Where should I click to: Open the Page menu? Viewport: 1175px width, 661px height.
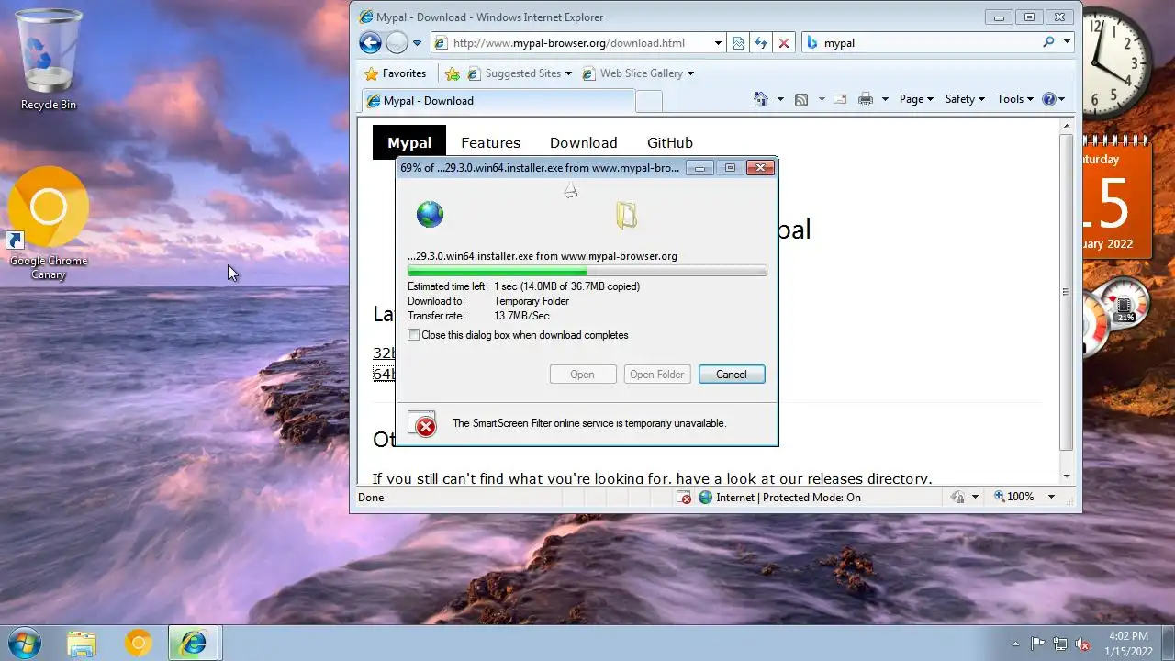click(916, 99)
